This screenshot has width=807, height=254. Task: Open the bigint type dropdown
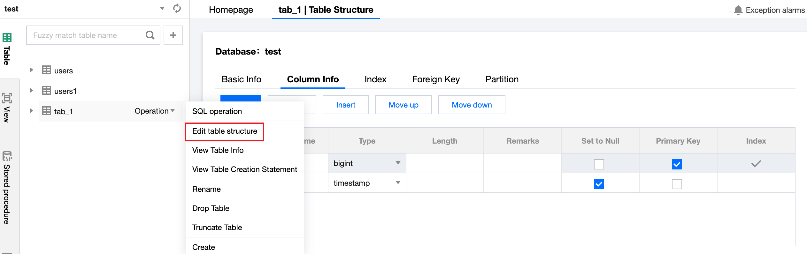(398, 163)
